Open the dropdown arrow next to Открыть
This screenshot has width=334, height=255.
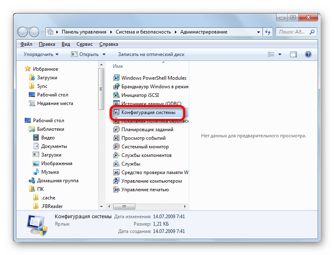pyautogui.click(x=104, y=54)
